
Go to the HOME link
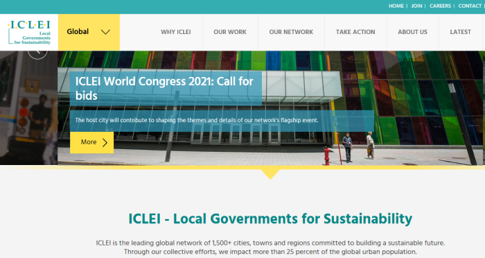click(x=396, y=6)
